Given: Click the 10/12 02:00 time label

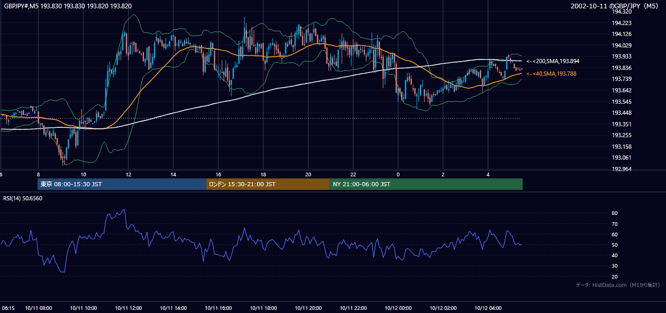Looking at the screenshot, I should click(x=443, y=308).
